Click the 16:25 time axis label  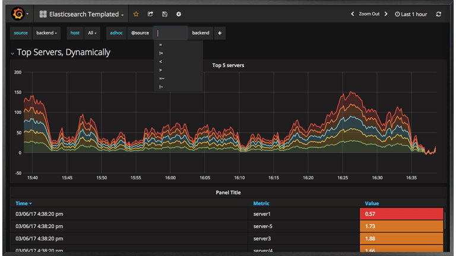[343, 178]
